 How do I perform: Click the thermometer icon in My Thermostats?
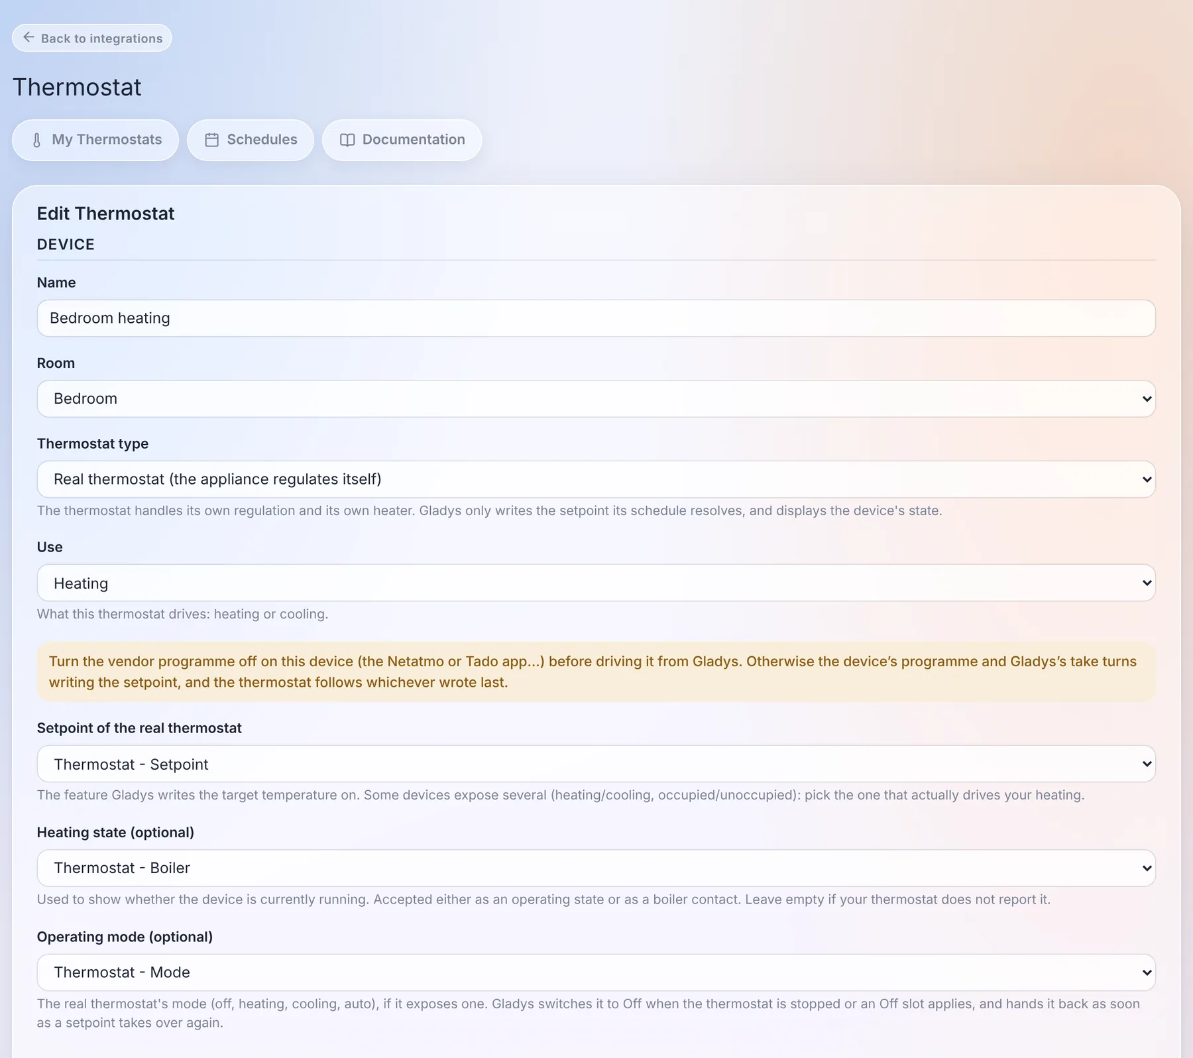(37, 140)
